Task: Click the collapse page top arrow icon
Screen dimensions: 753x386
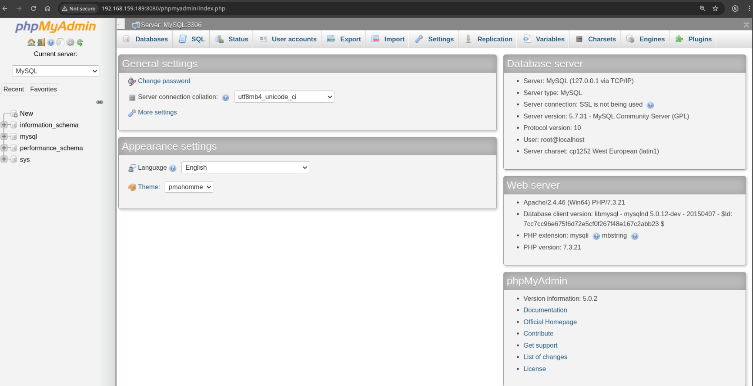Action: pyautogui.click(x=746, y=25)
